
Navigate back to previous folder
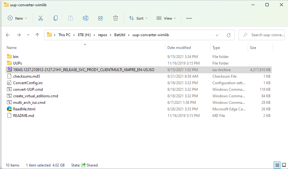click(8, 35)
